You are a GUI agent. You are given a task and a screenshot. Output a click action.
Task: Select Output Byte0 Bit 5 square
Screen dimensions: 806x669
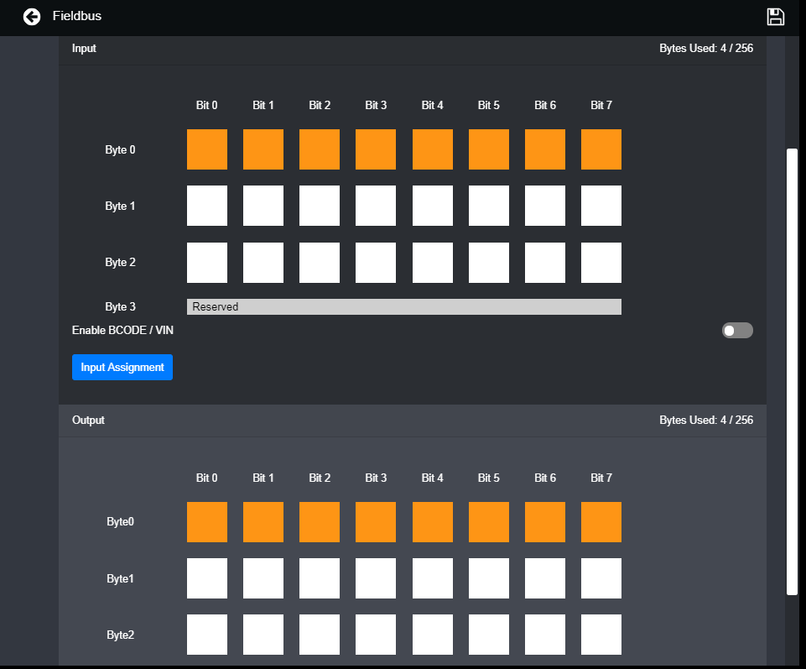pyautogui.click(x=489, y=522)
